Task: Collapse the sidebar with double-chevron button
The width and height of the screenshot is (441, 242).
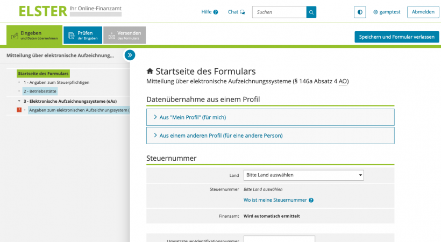Action: point(130,55)
